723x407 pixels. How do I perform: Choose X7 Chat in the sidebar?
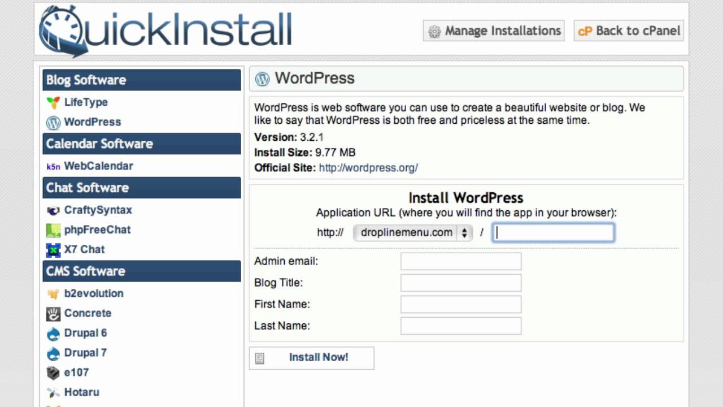(x=85, y=250)
